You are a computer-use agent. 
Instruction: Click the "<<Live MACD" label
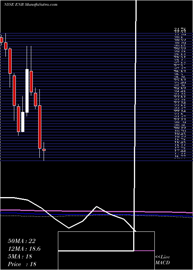click(163, 260)
